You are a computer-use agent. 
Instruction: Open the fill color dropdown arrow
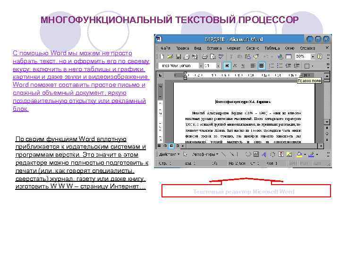305,154
